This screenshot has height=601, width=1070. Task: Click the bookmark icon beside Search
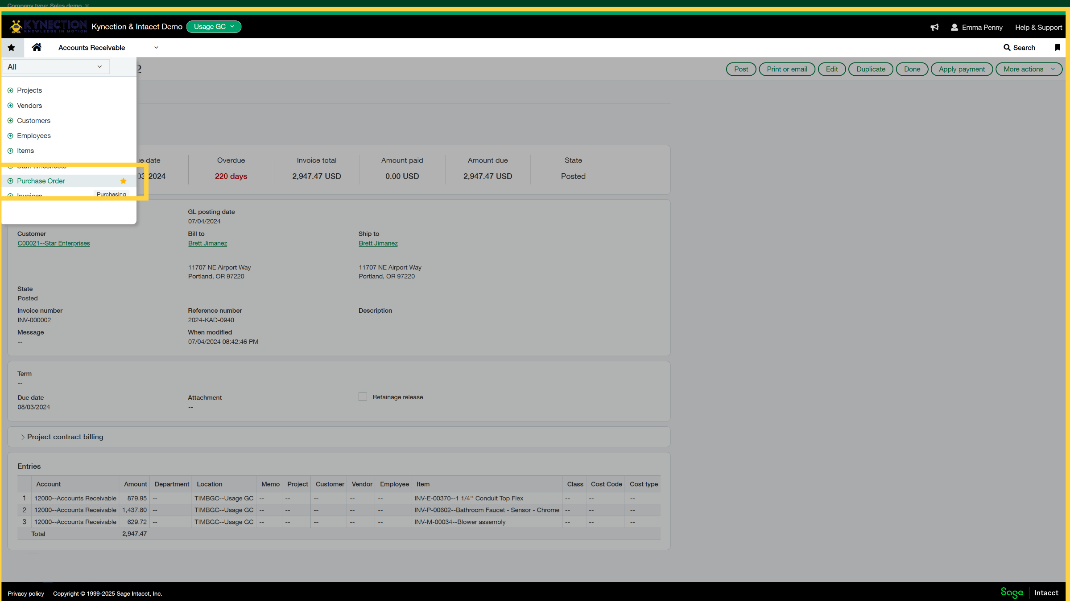(1058, 48)
